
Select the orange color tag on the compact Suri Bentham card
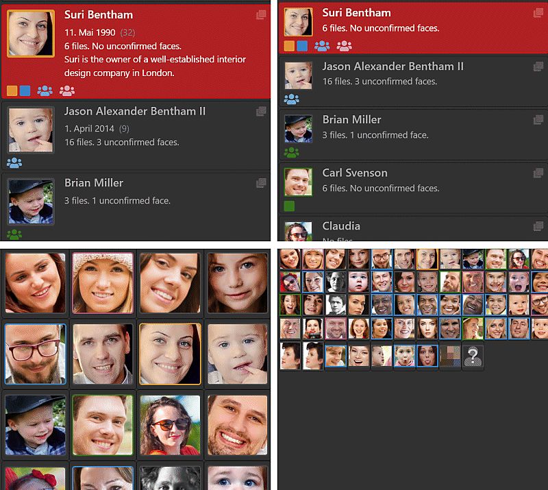[289, 46]
